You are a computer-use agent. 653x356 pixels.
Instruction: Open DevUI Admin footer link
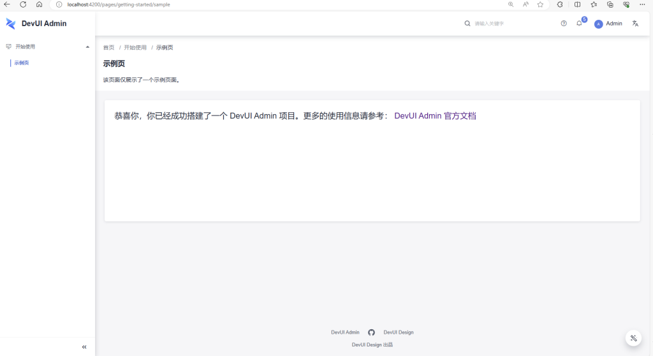[345, 332]
